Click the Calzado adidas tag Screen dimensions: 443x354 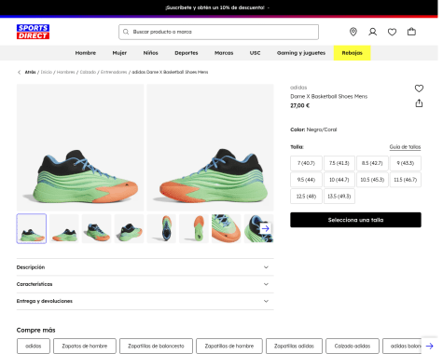353,346
